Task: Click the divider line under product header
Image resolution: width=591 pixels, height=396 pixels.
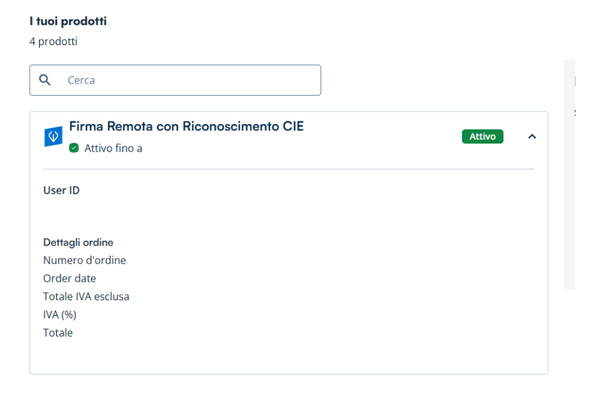Action: tap(289, 169)
